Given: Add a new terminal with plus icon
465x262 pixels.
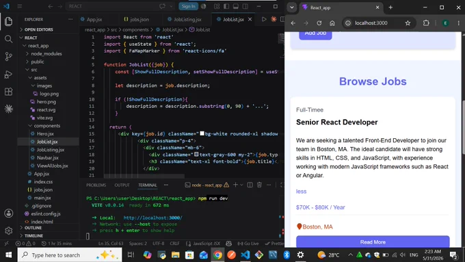Looking at the screenshot, I should pos(235,185).
